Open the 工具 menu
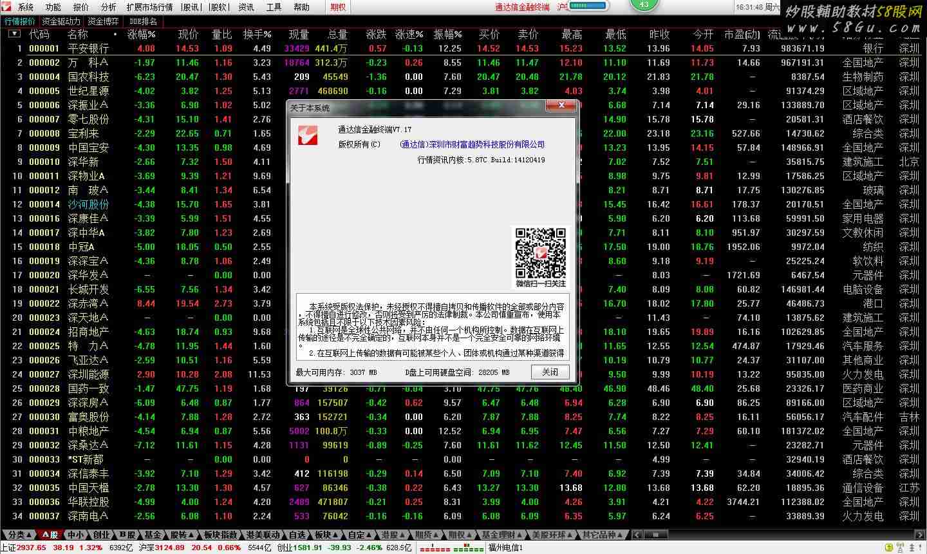 274,7
